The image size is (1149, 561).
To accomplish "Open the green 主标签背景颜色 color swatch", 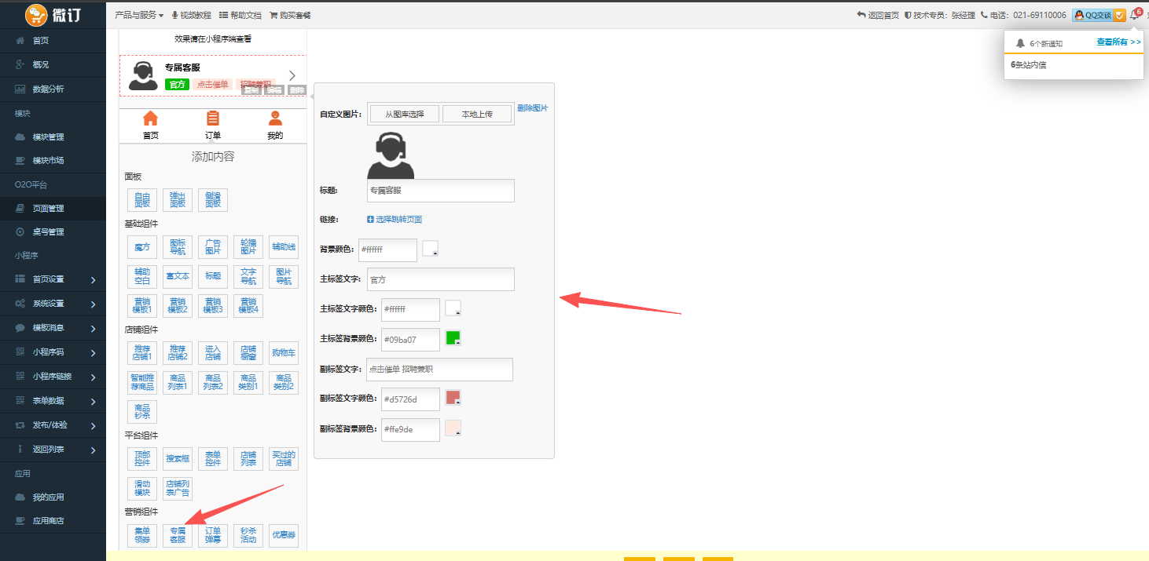I will (453, 338).
